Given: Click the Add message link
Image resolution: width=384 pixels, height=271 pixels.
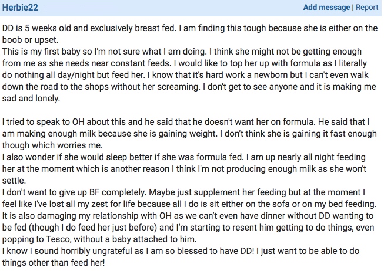Looking at the screenshot, I should (326, 8).
